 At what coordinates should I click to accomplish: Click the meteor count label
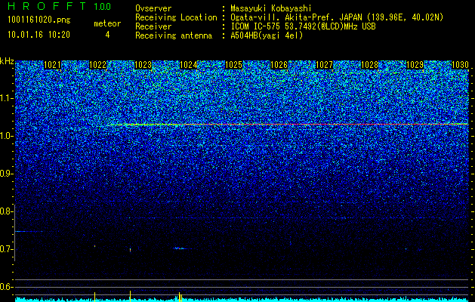coord(107,23)
